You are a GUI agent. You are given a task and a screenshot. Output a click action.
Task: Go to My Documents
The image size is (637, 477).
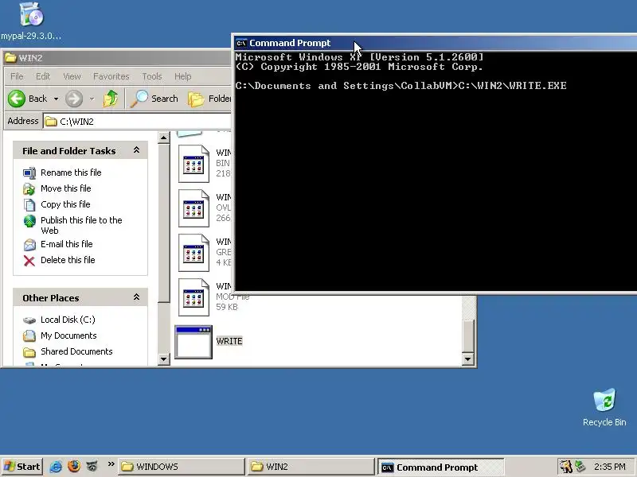tap(68, 335)
